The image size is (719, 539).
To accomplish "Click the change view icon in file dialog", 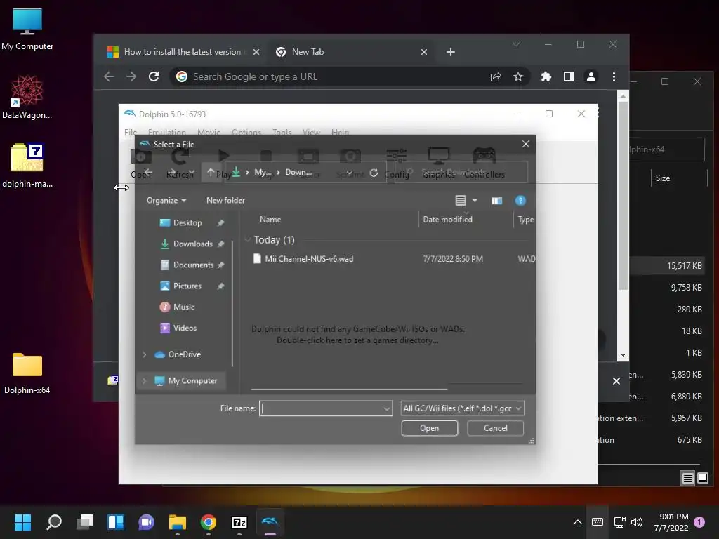I will (461, 200).
